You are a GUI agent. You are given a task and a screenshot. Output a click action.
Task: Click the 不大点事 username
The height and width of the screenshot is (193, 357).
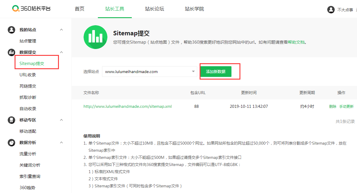[x=345, y=10]
